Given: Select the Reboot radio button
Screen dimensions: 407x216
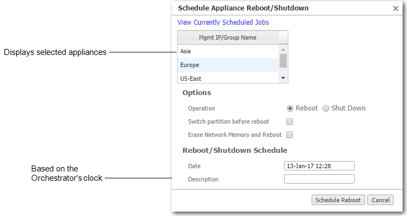Looking at the screenshot, I should (x=290, y=108).
